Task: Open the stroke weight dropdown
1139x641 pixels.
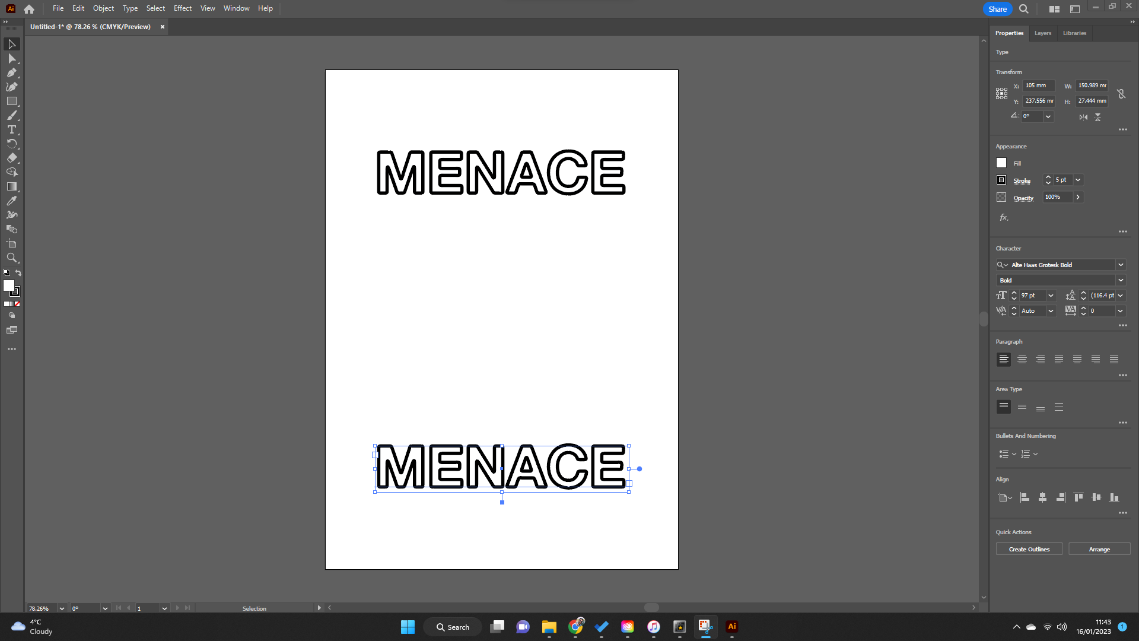Action: point(1078,180)
